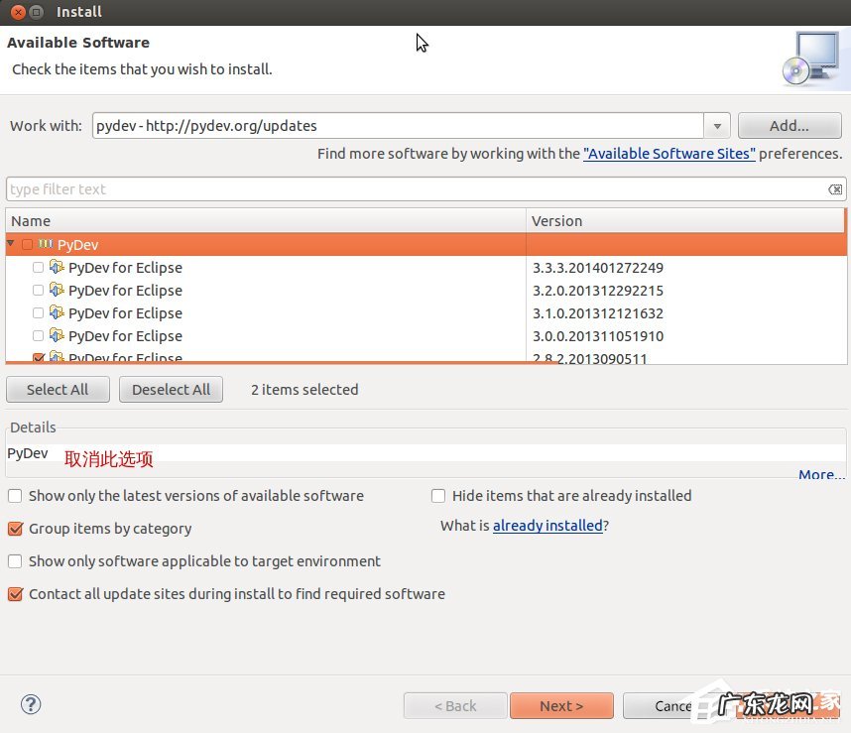851x733 pixels.
Task: Click the feature icon beside PyDev for Eclipse 3.3.3
Action: point(58,267)
